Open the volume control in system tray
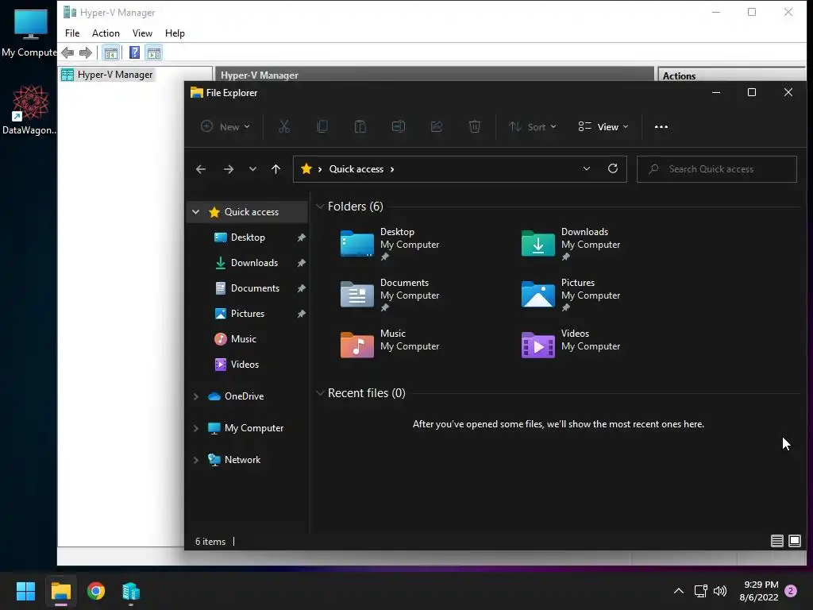Screen dimensions: 813x610 coord(720,591)
